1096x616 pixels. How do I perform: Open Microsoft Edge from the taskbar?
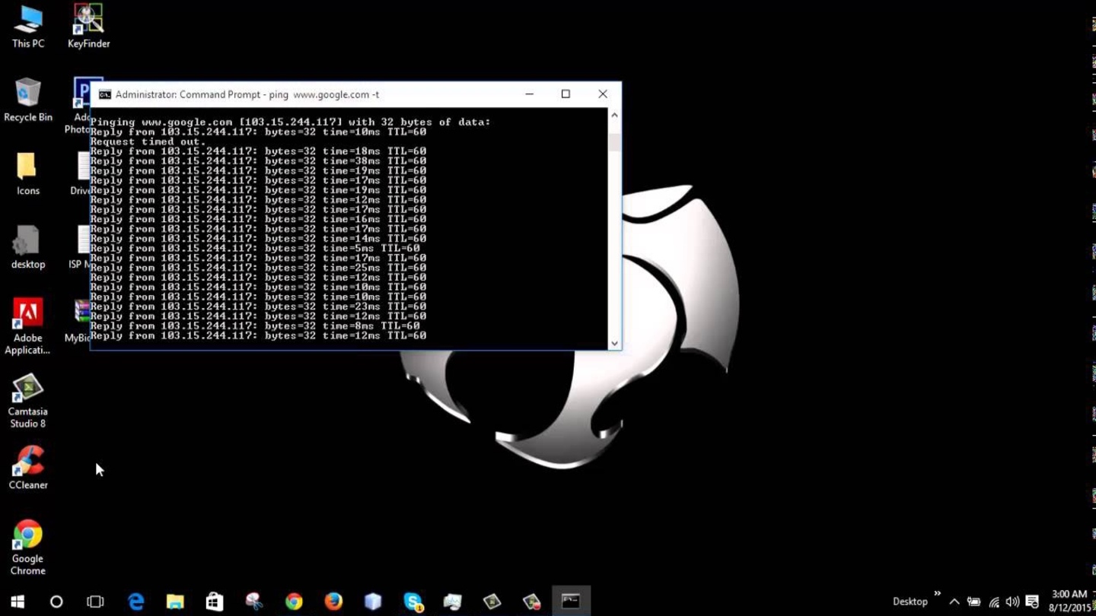tap(136, 602)
